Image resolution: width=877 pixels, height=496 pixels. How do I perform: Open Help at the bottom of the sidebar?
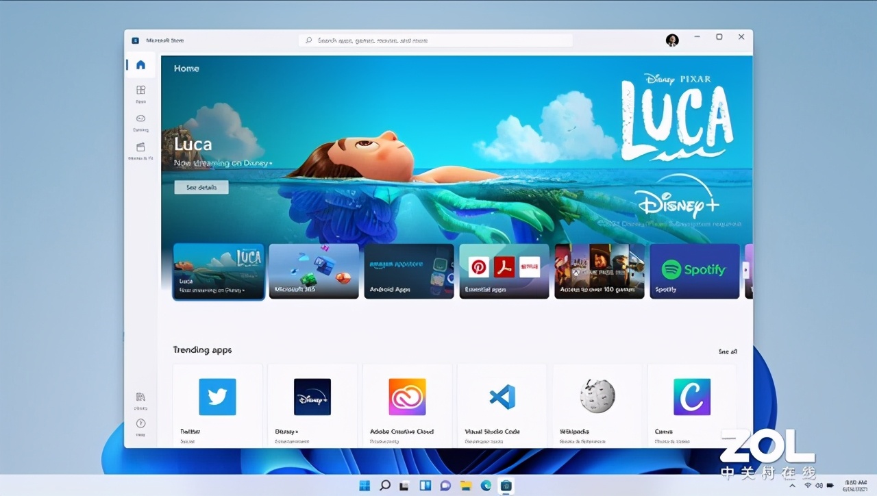coord(140,425)
